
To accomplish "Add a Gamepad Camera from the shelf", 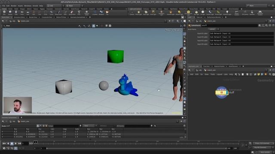I will coord(260,12).
